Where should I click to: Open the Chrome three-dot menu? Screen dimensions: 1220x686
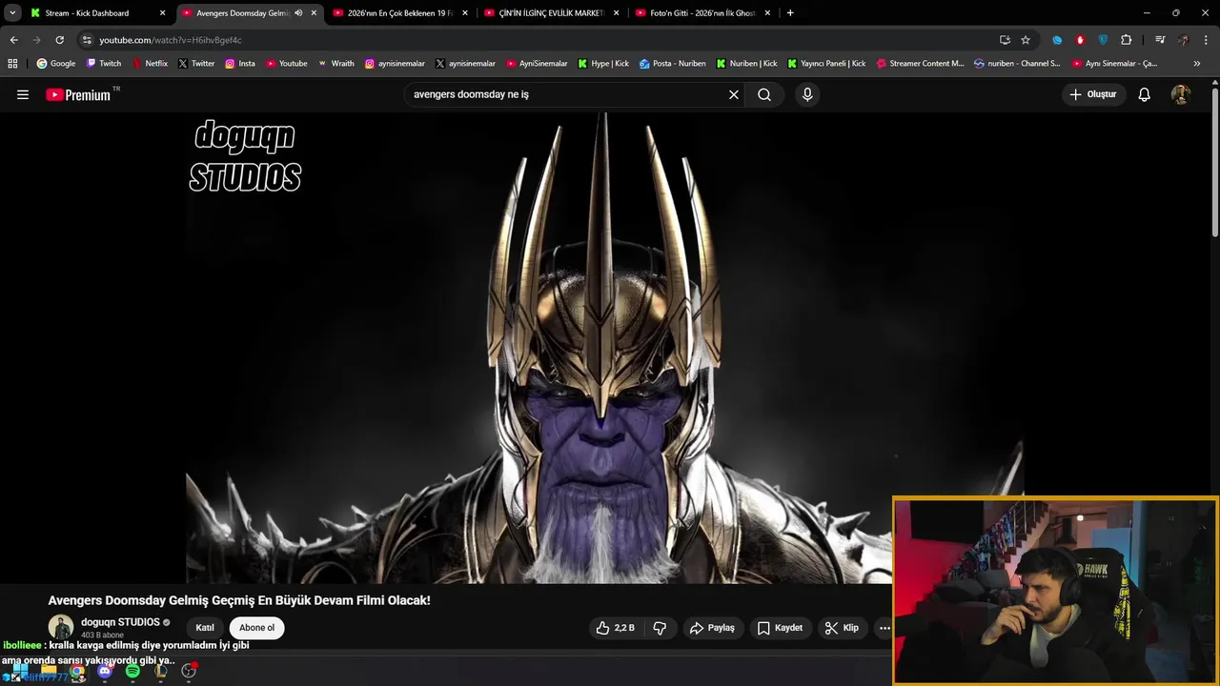pyautogui.click(x=1207, y=40)
